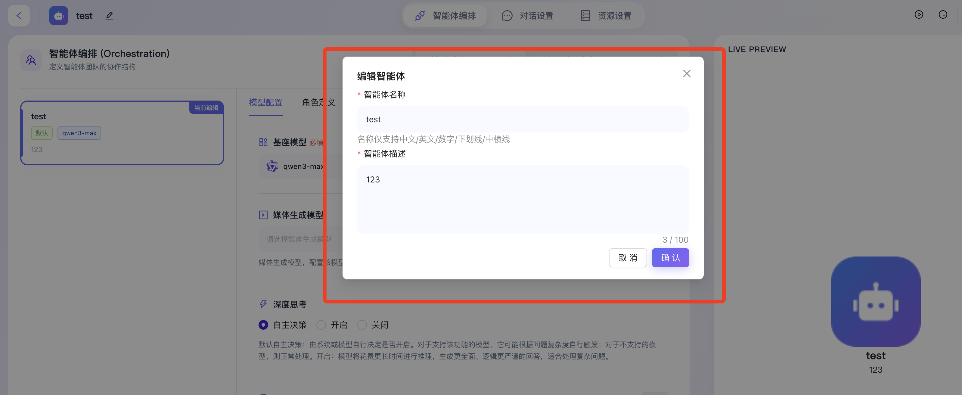Select the 关闭 radio option
962x395 pixels.
[362, 325]
